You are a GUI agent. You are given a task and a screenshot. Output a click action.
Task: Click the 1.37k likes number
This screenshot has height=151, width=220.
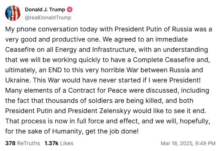51,143
